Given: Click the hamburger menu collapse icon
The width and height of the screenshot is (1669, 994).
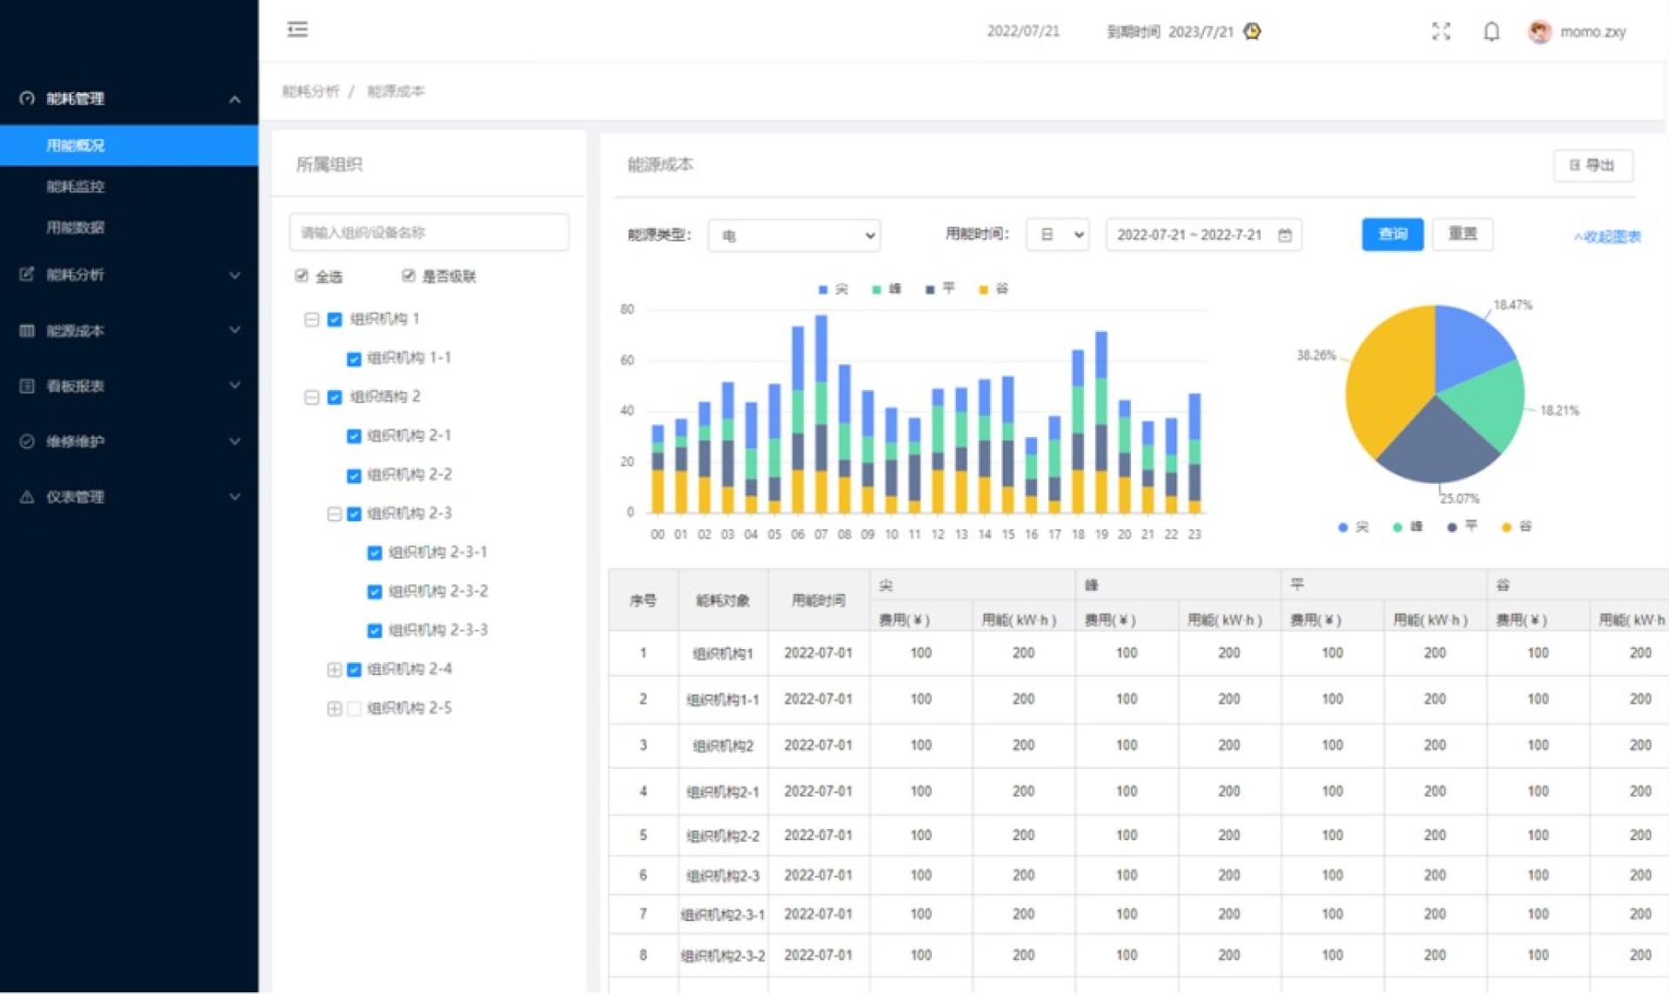Looking at the screenshot, I should 297,30.
